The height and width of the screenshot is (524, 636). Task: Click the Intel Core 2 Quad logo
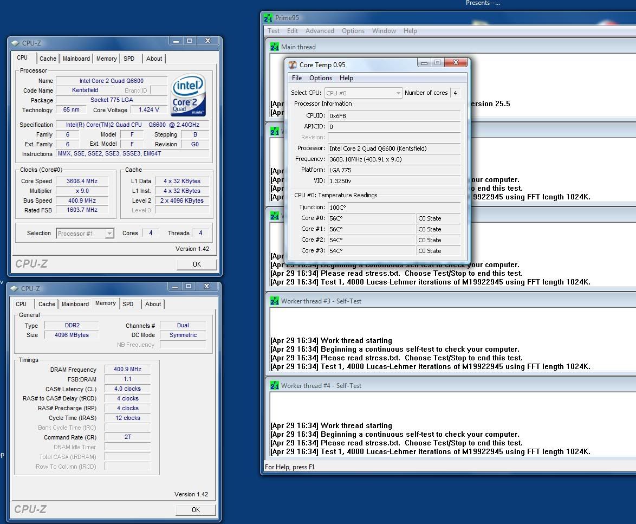click(x=189, y=95)
